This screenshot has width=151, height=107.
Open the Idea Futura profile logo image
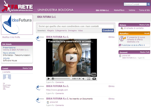point(17,25)
